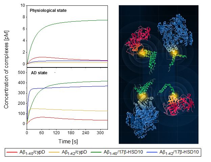Click the yellow binding hotspot in top-right complex

point(174,53)
